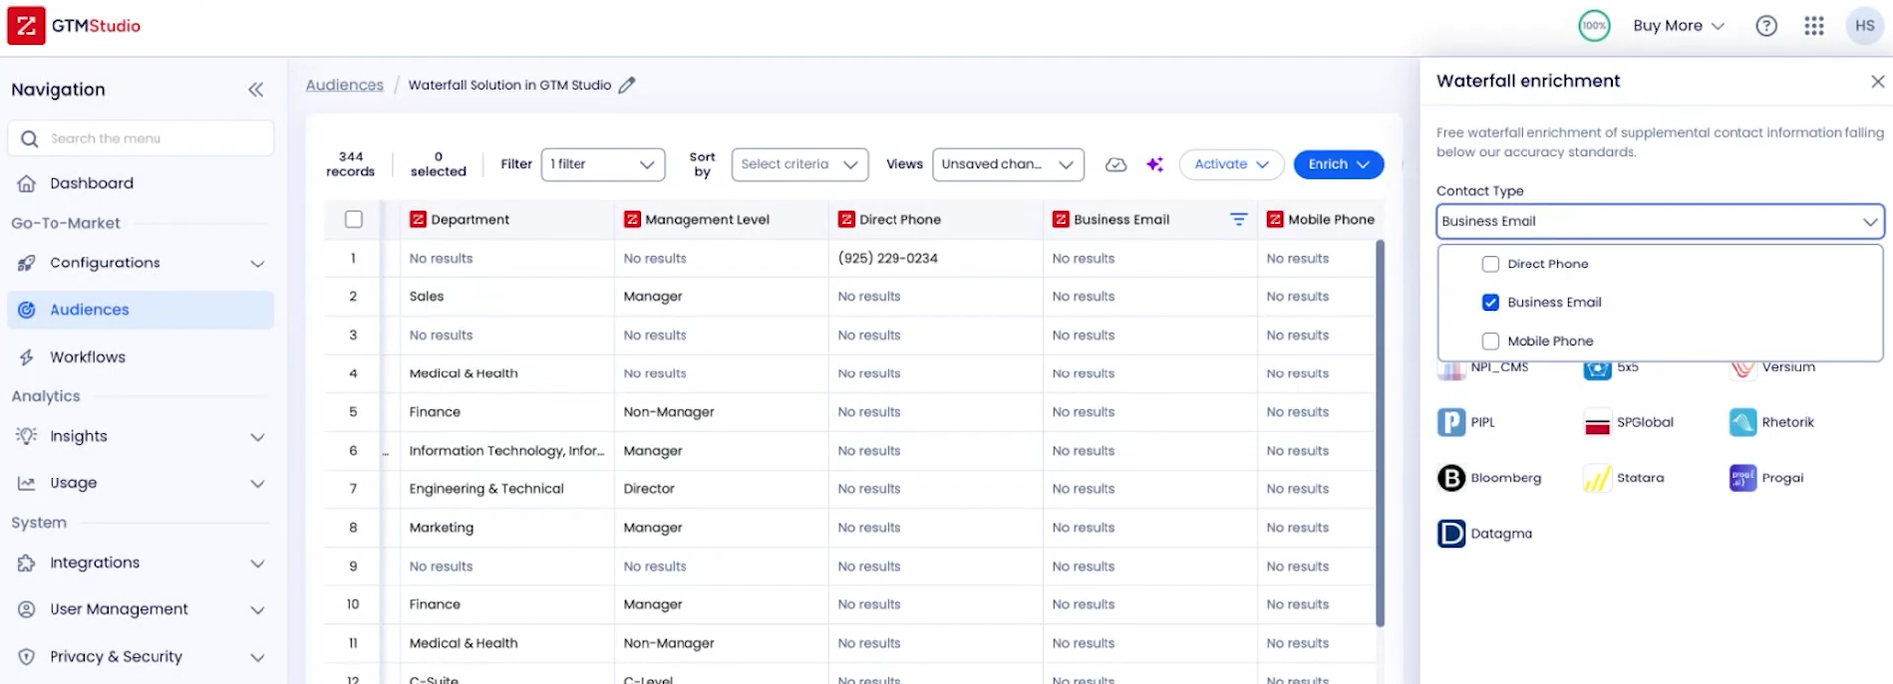Click the Management Level column header
This screenshot has height=684, width=1893.
[x=721, y=219]
